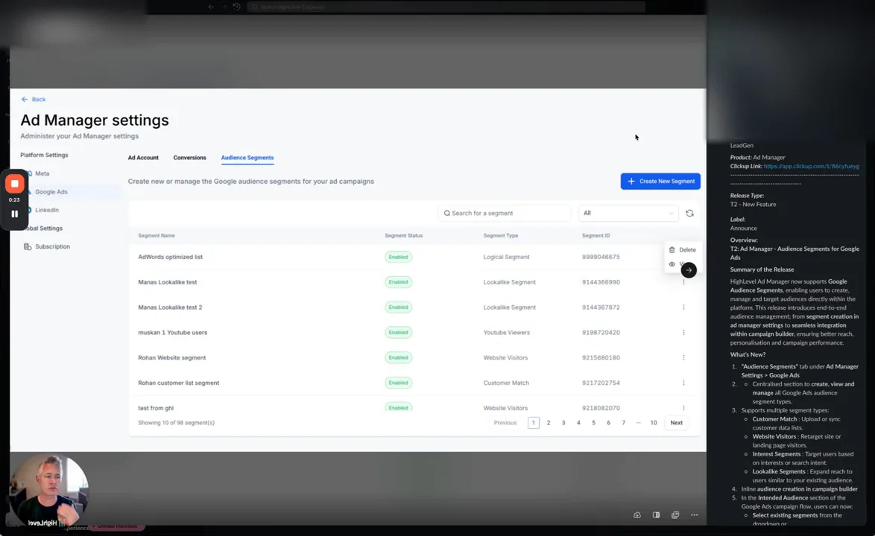Click Youtube Viewers segment type cell
875x536 pixels.
(x=507, y=333)
